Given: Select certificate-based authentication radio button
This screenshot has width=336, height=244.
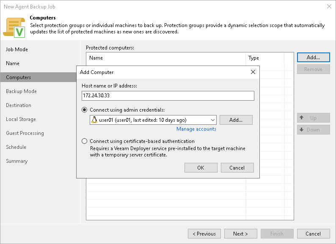Looking at the screenshot, I should click(x=85, y=141).
